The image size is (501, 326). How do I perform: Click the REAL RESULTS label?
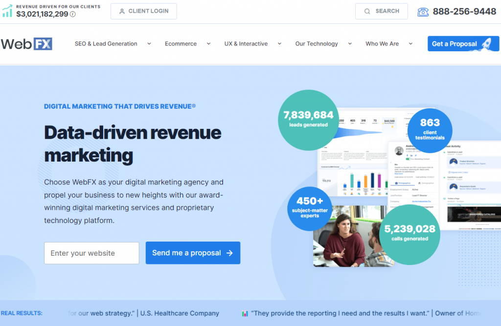(22, 313)
